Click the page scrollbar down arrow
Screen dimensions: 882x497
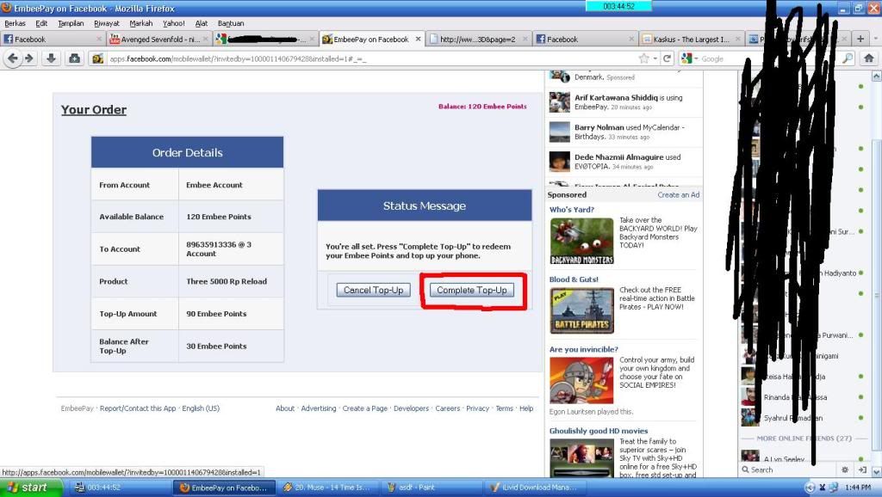pos(876,472)
